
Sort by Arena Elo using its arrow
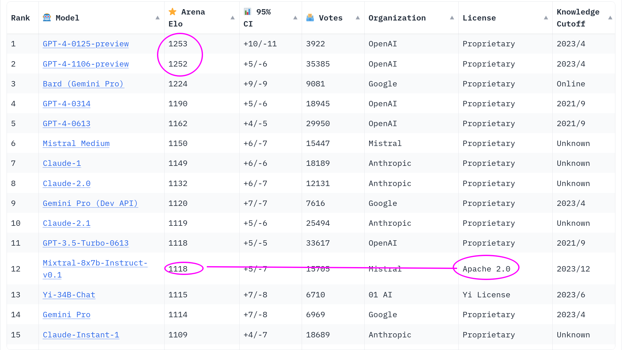[232, 18]
